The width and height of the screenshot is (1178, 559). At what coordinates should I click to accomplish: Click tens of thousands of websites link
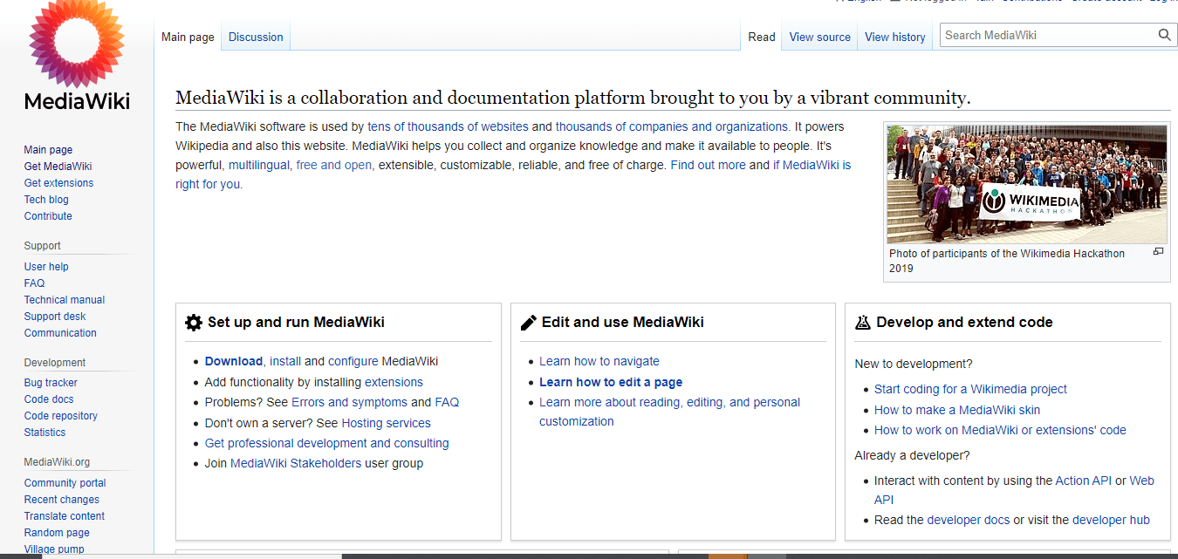(x=448, y=126)
